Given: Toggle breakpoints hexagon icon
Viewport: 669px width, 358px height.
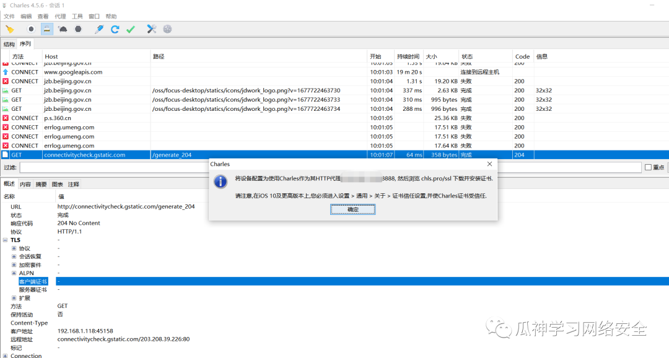Looking at the screenshot, I should pos(78,29).
